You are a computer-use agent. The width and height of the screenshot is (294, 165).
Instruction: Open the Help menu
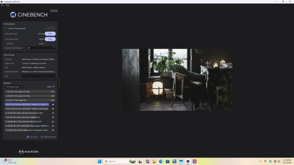[x=8, y=5]
